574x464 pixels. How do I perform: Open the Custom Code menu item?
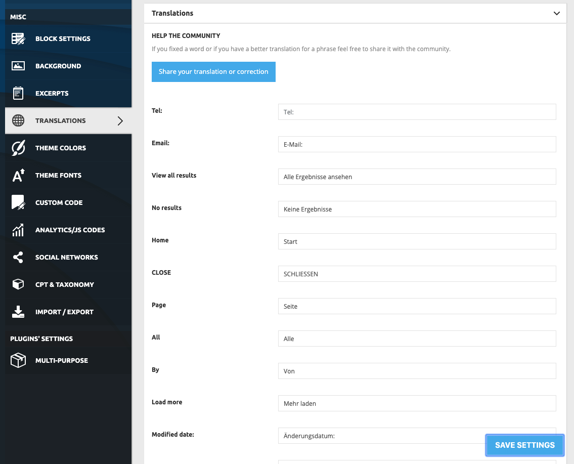pos(59,203)
